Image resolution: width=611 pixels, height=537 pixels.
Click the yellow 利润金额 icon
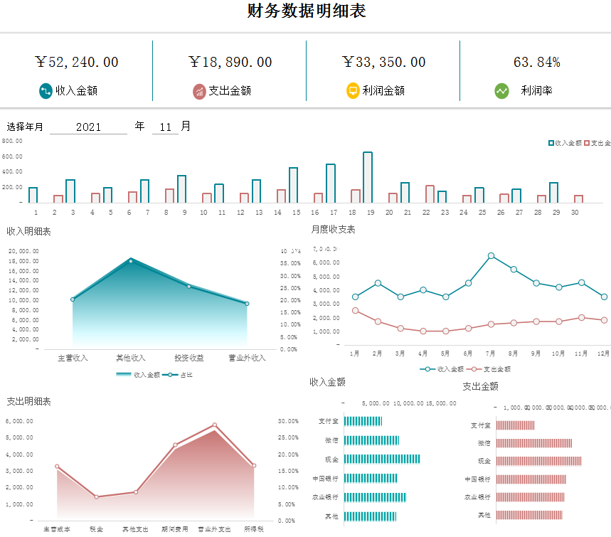click(x=353, y=91)
